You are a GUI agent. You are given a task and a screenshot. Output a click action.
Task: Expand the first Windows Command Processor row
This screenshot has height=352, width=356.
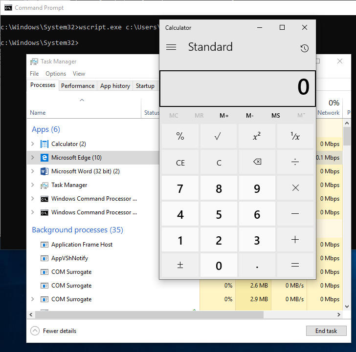coord(33,199)
